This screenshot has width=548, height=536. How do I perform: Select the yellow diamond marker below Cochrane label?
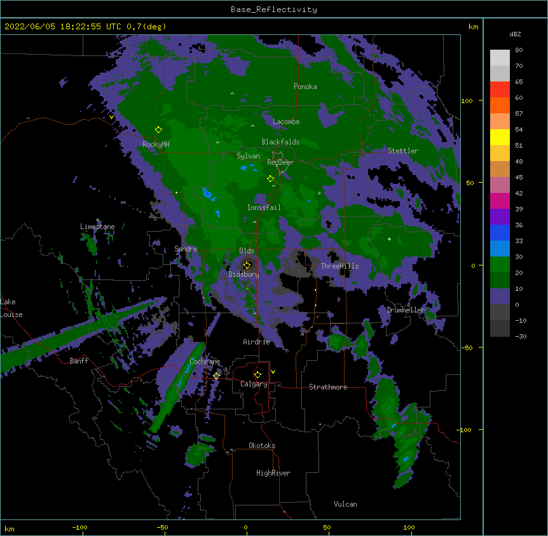point(216,376)
